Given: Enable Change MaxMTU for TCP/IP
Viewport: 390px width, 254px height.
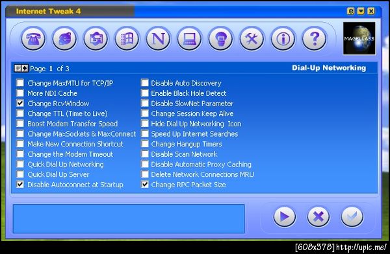Looking at the screenshot, I should pos(20,82).
